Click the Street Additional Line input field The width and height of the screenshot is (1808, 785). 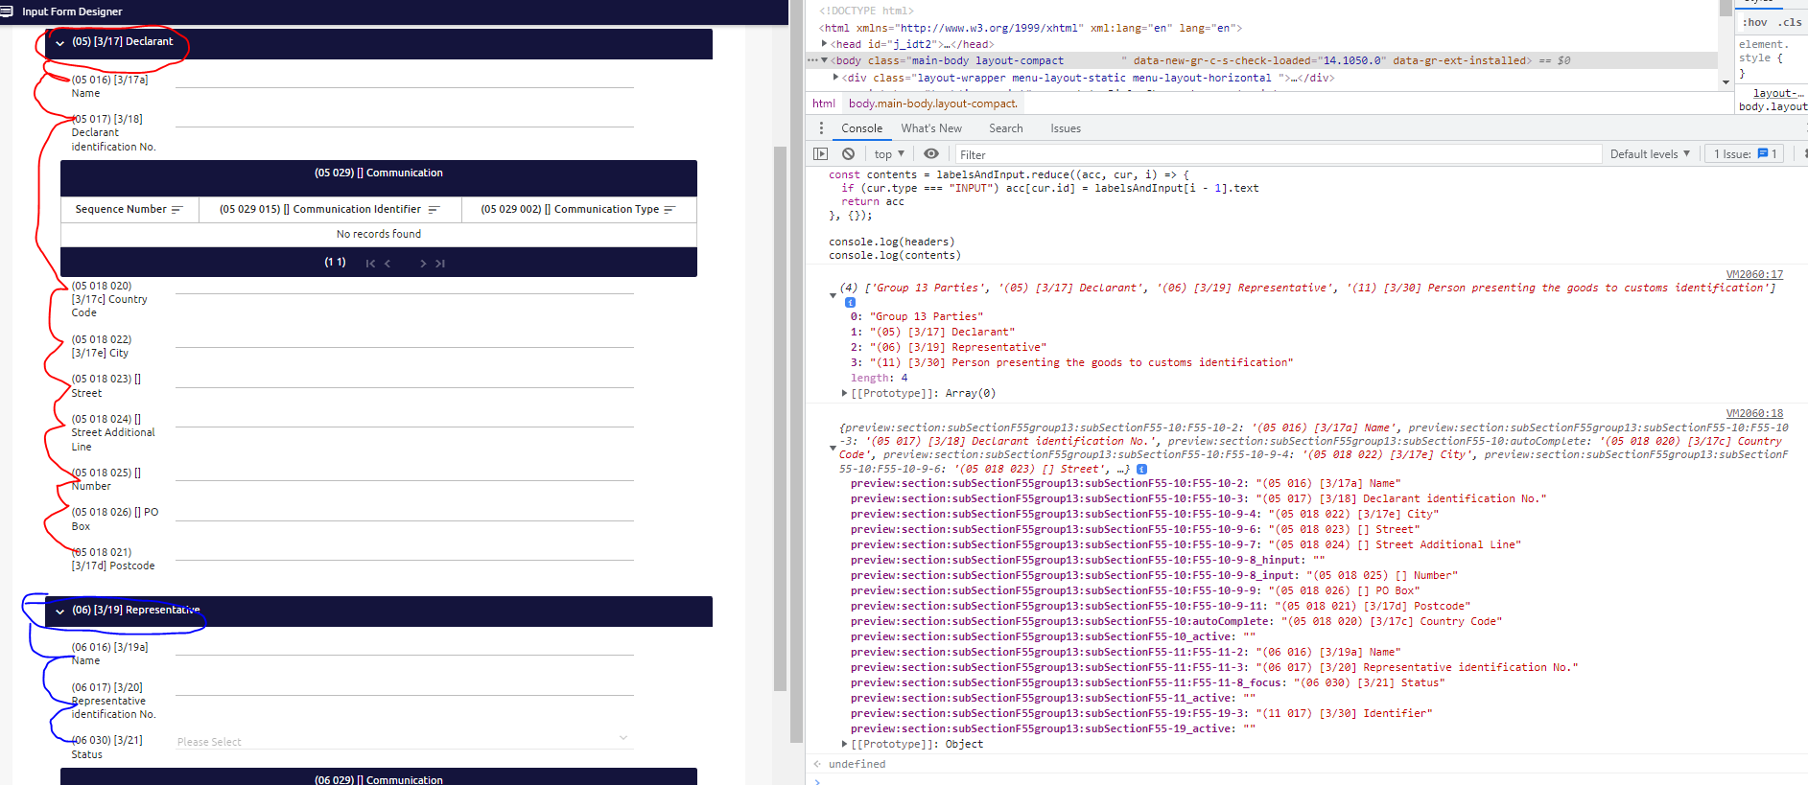click(404, 419)
